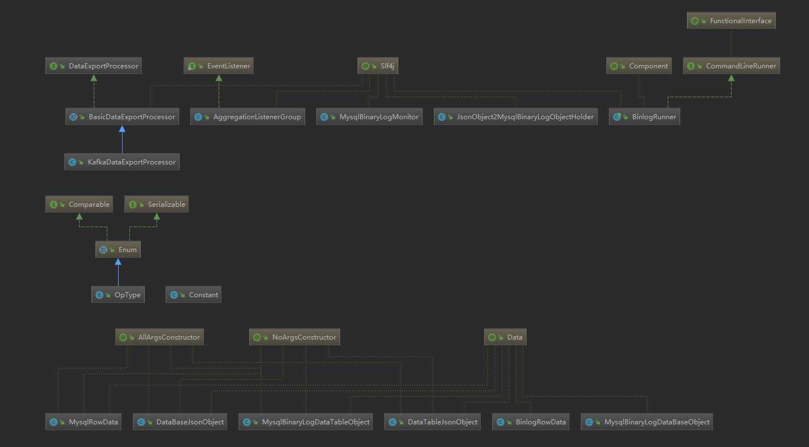Click the class icon on MysqlBinaryLogDataTableObject
This screenshot has height=447, width=809.
247,422
